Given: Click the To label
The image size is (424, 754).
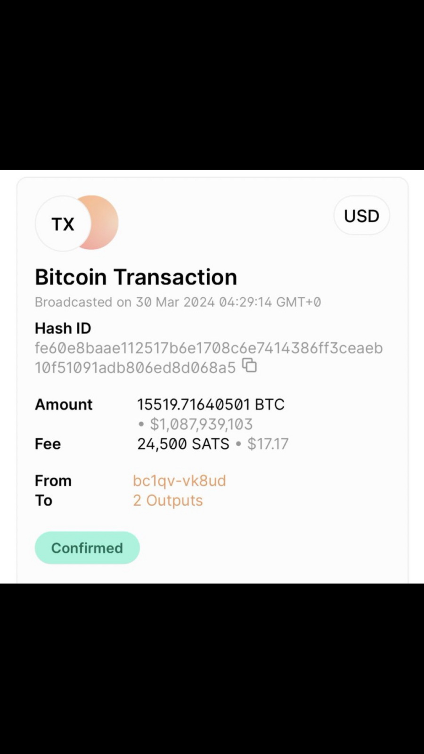Looking at the screenshot, I should click(x=43, y=500).
